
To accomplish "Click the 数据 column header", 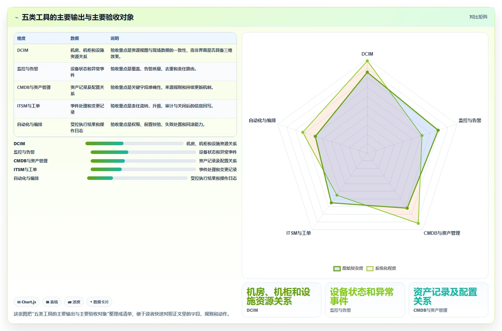I will coord(75,38).
